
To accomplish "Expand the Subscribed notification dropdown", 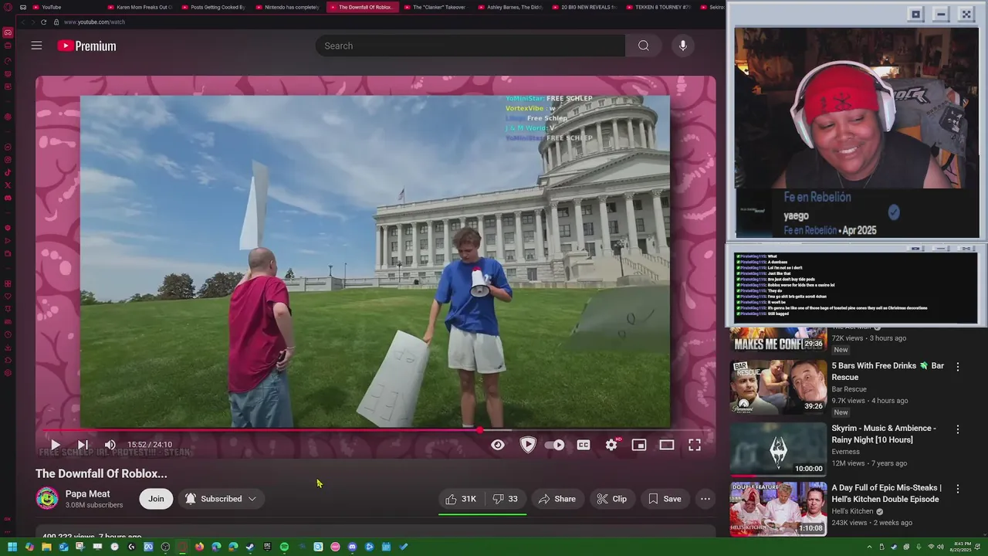I will pyautogui.click(x=221, y=499).
